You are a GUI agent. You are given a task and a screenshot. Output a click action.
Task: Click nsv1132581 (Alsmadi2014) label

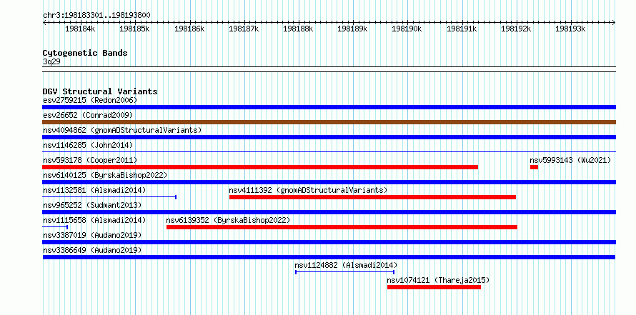point(94,190)
